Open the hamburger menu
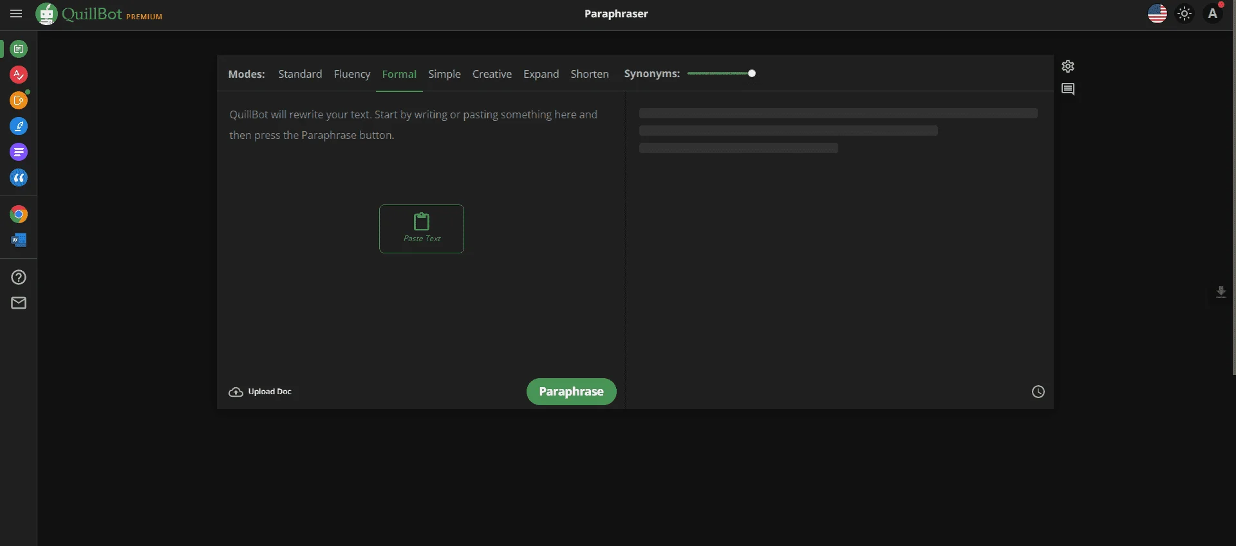The height and width of the screenshot is (546, 1236). (x=16, y=14)
